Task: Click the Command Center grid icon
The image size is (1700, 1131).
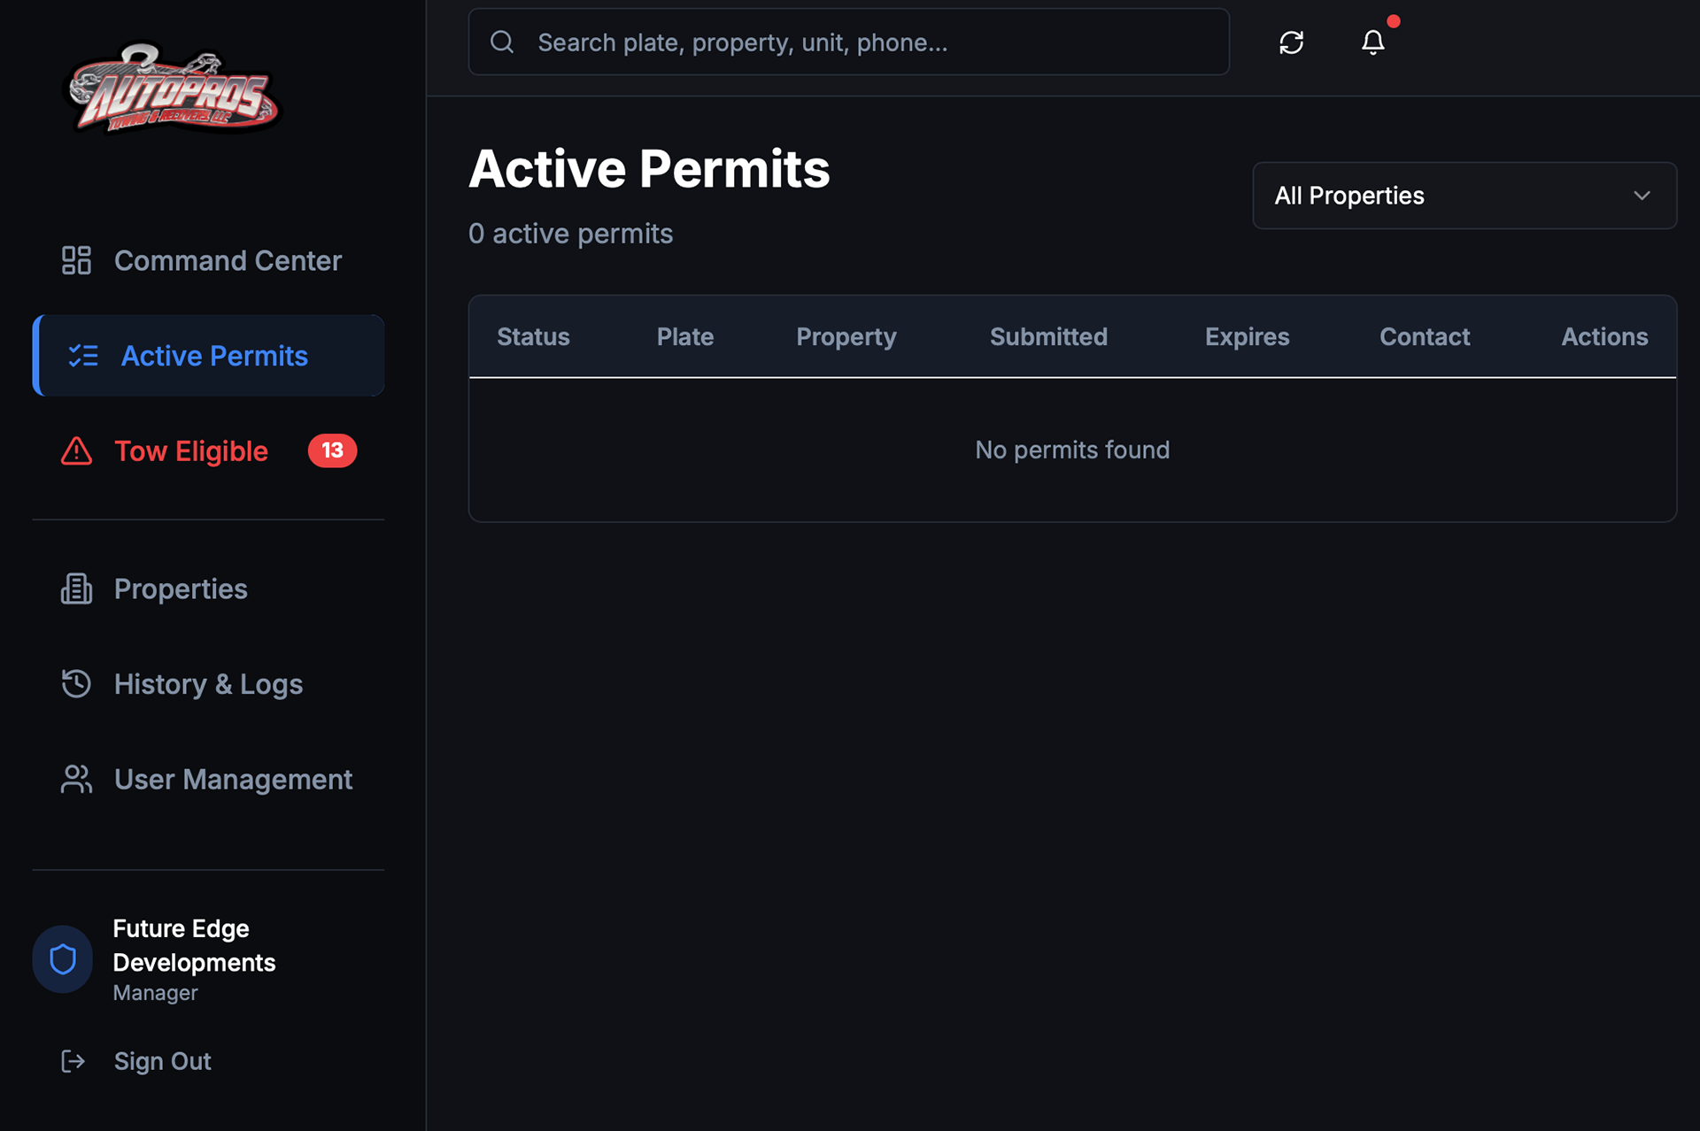Action: 76,260
